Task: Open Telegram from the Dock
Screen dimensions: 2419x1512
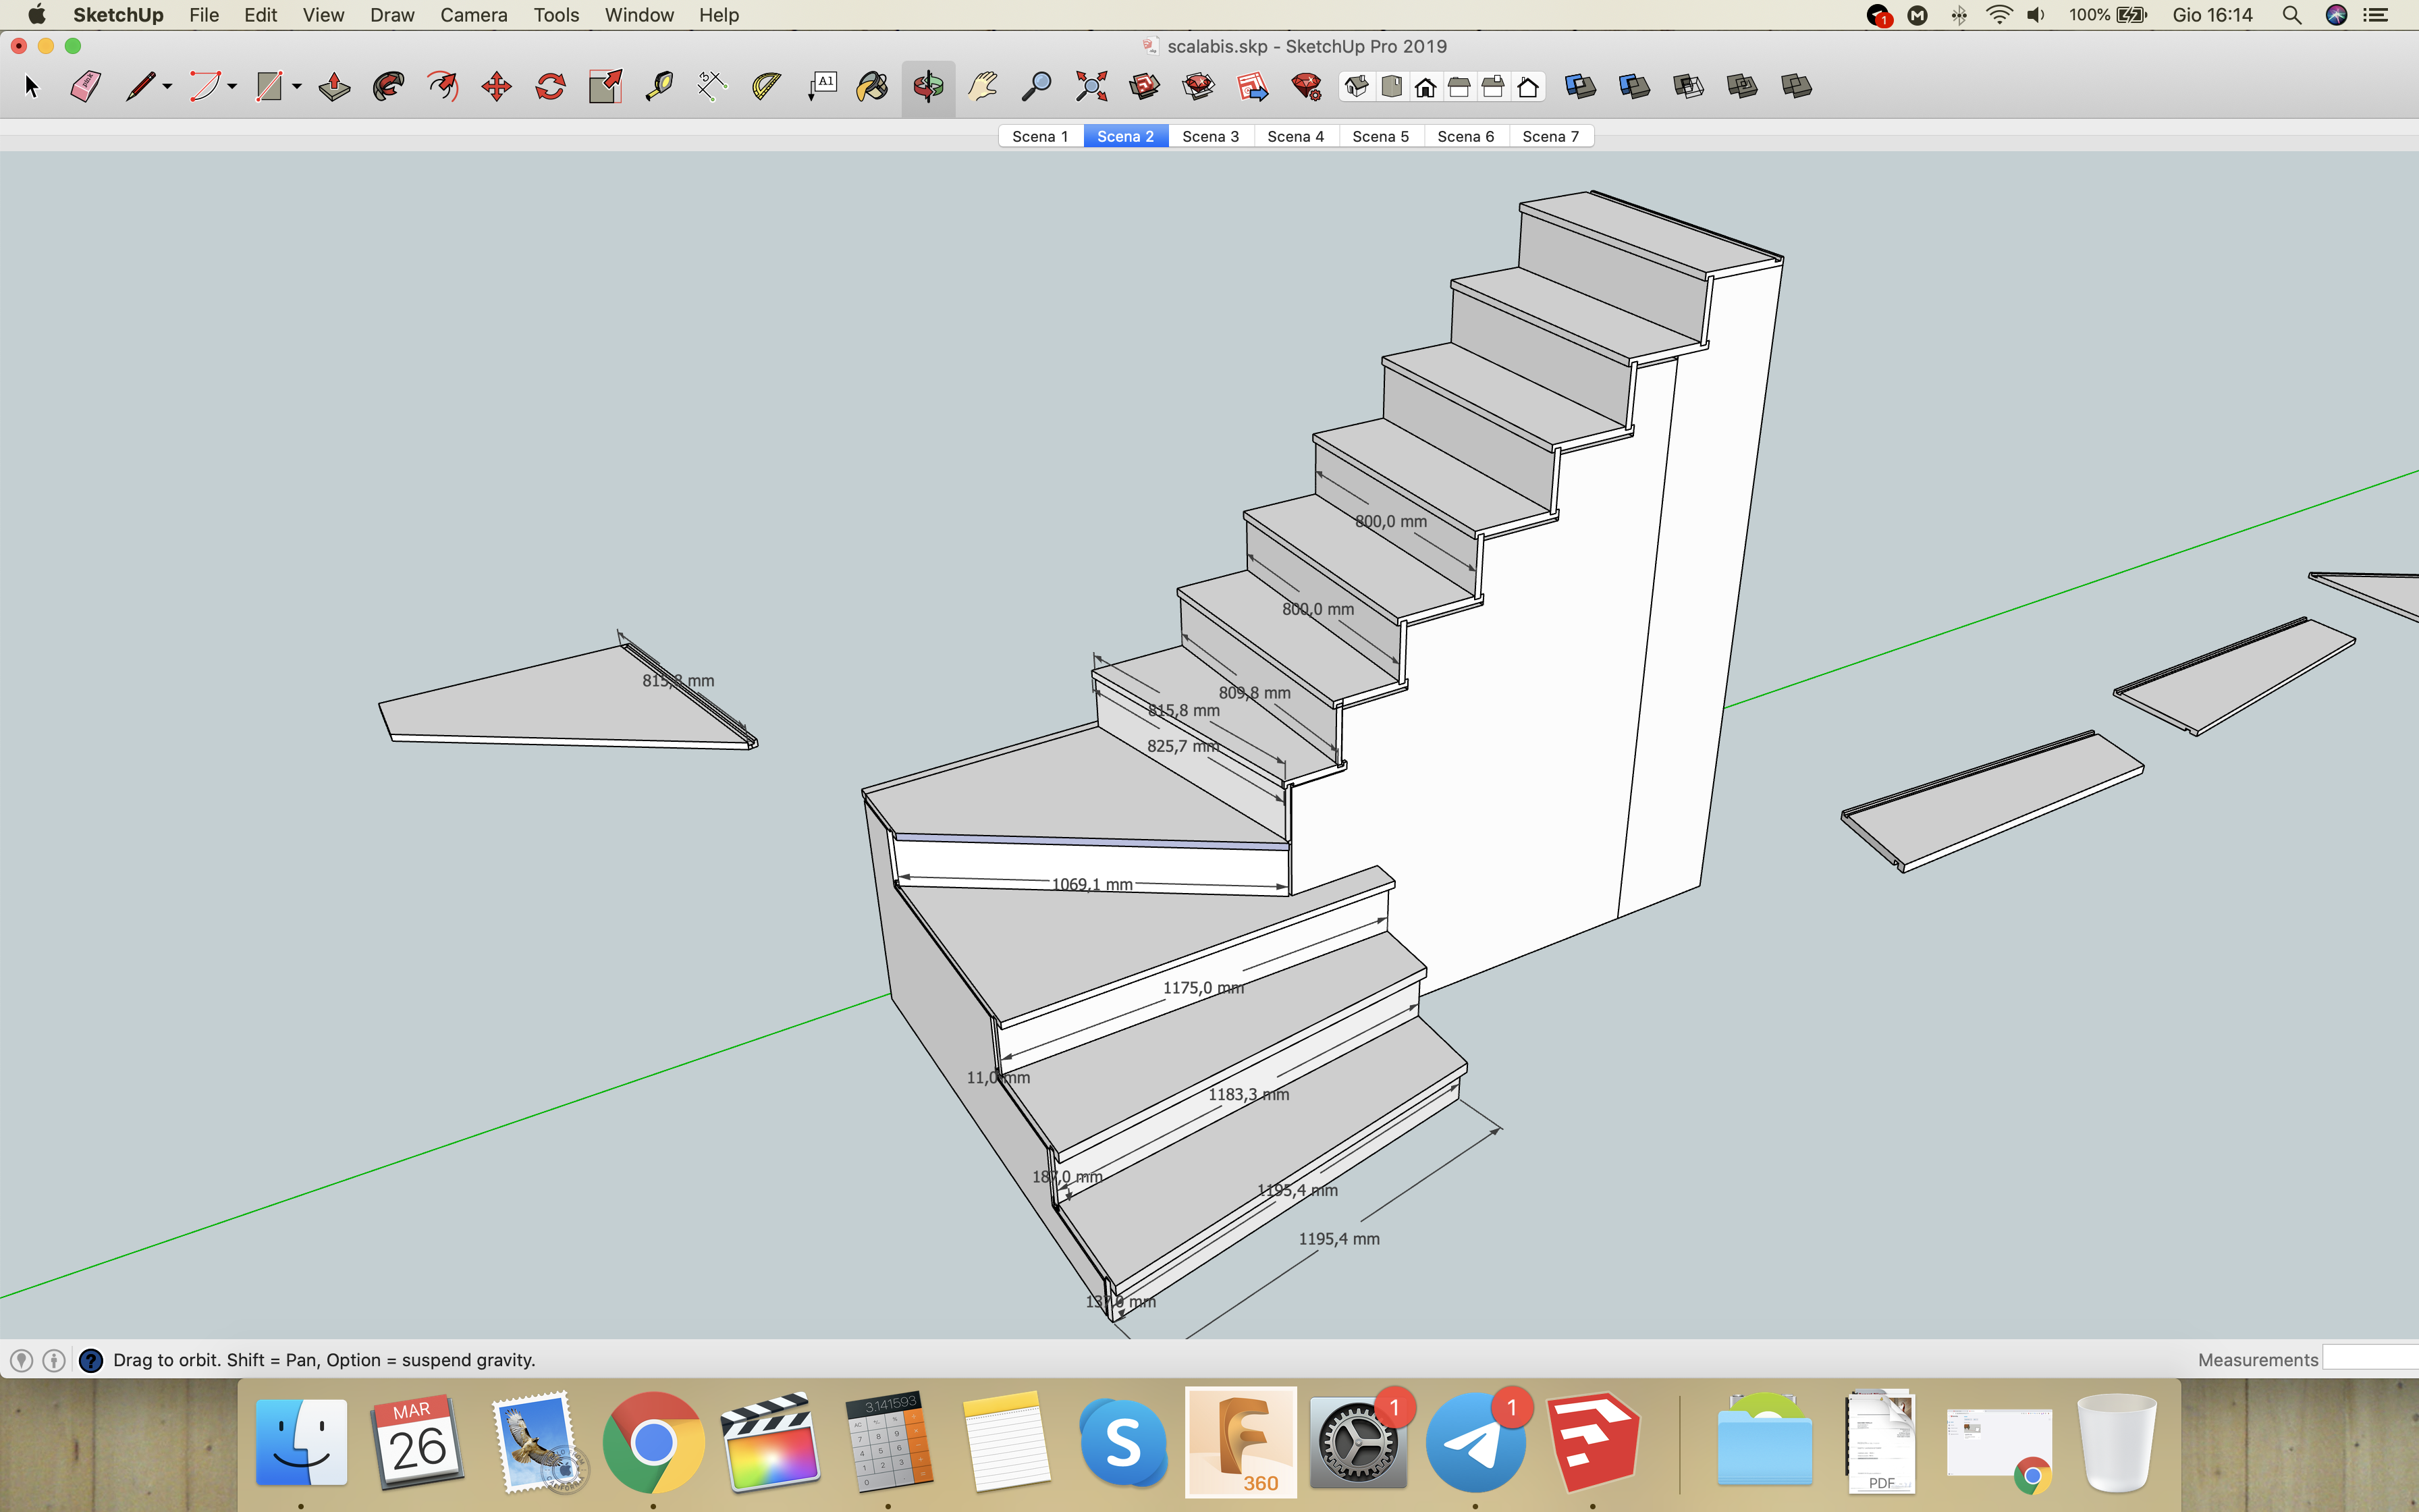Action: [1475, 1442]
